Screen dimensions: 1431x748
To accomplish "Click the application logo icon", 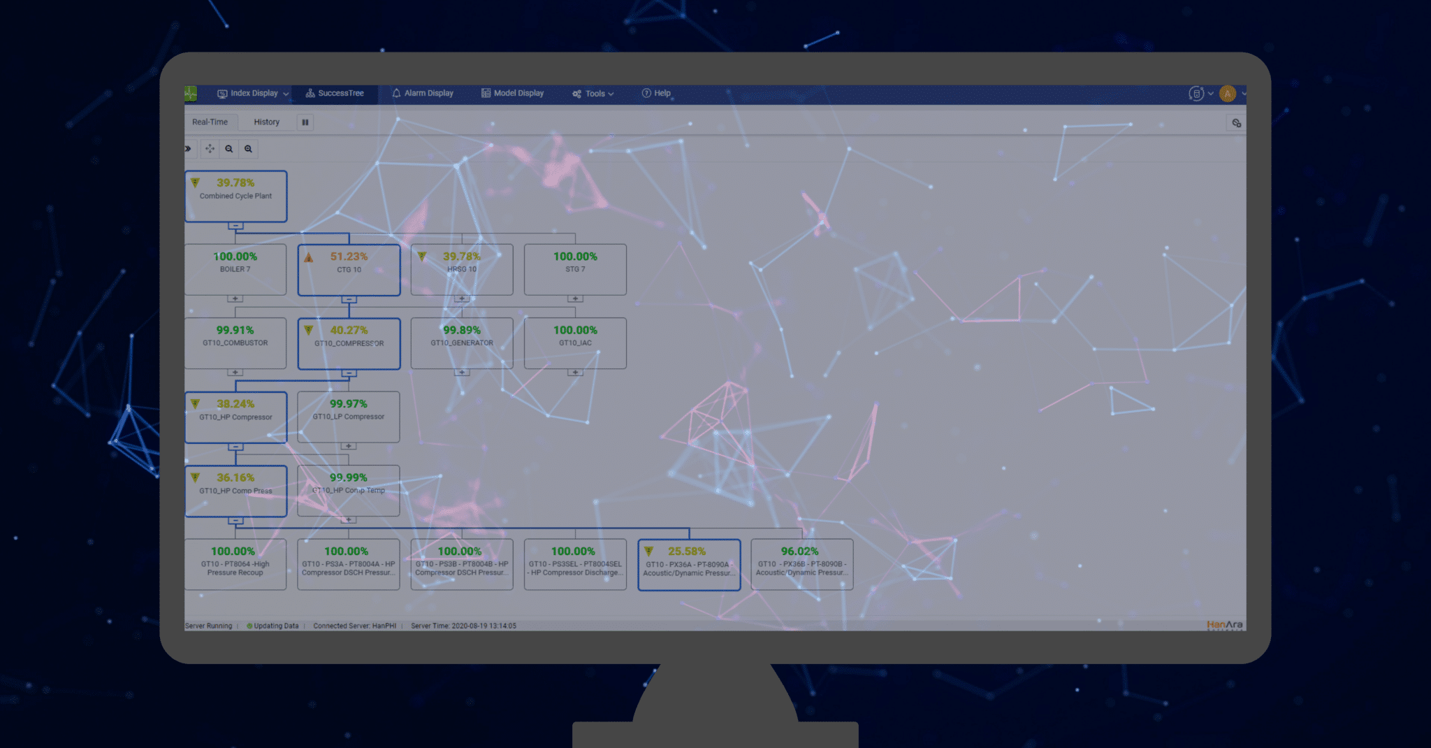I will (191, 94).
